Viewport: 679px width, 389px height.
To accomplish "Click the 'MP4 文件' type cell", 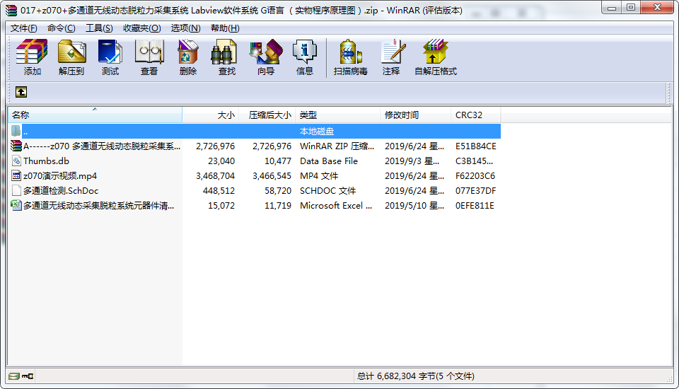I will pos(319,176).
